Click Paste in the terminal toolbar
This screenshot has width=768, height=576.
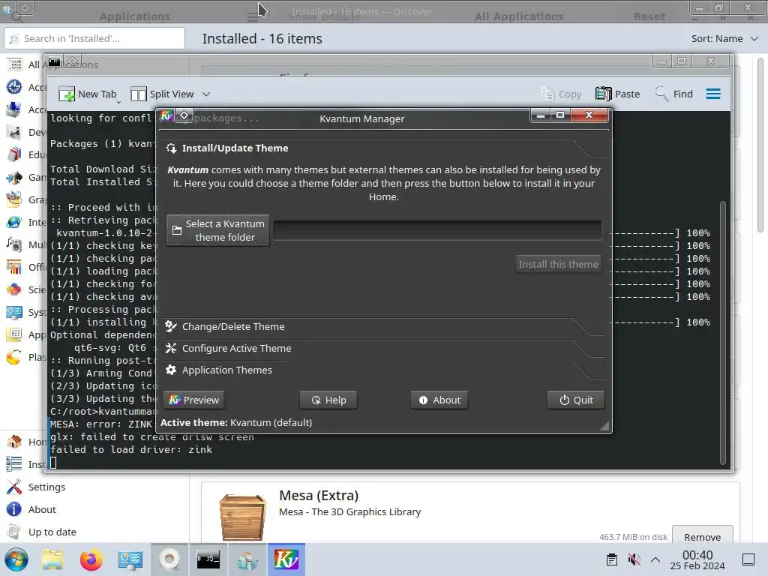[618, 94]
